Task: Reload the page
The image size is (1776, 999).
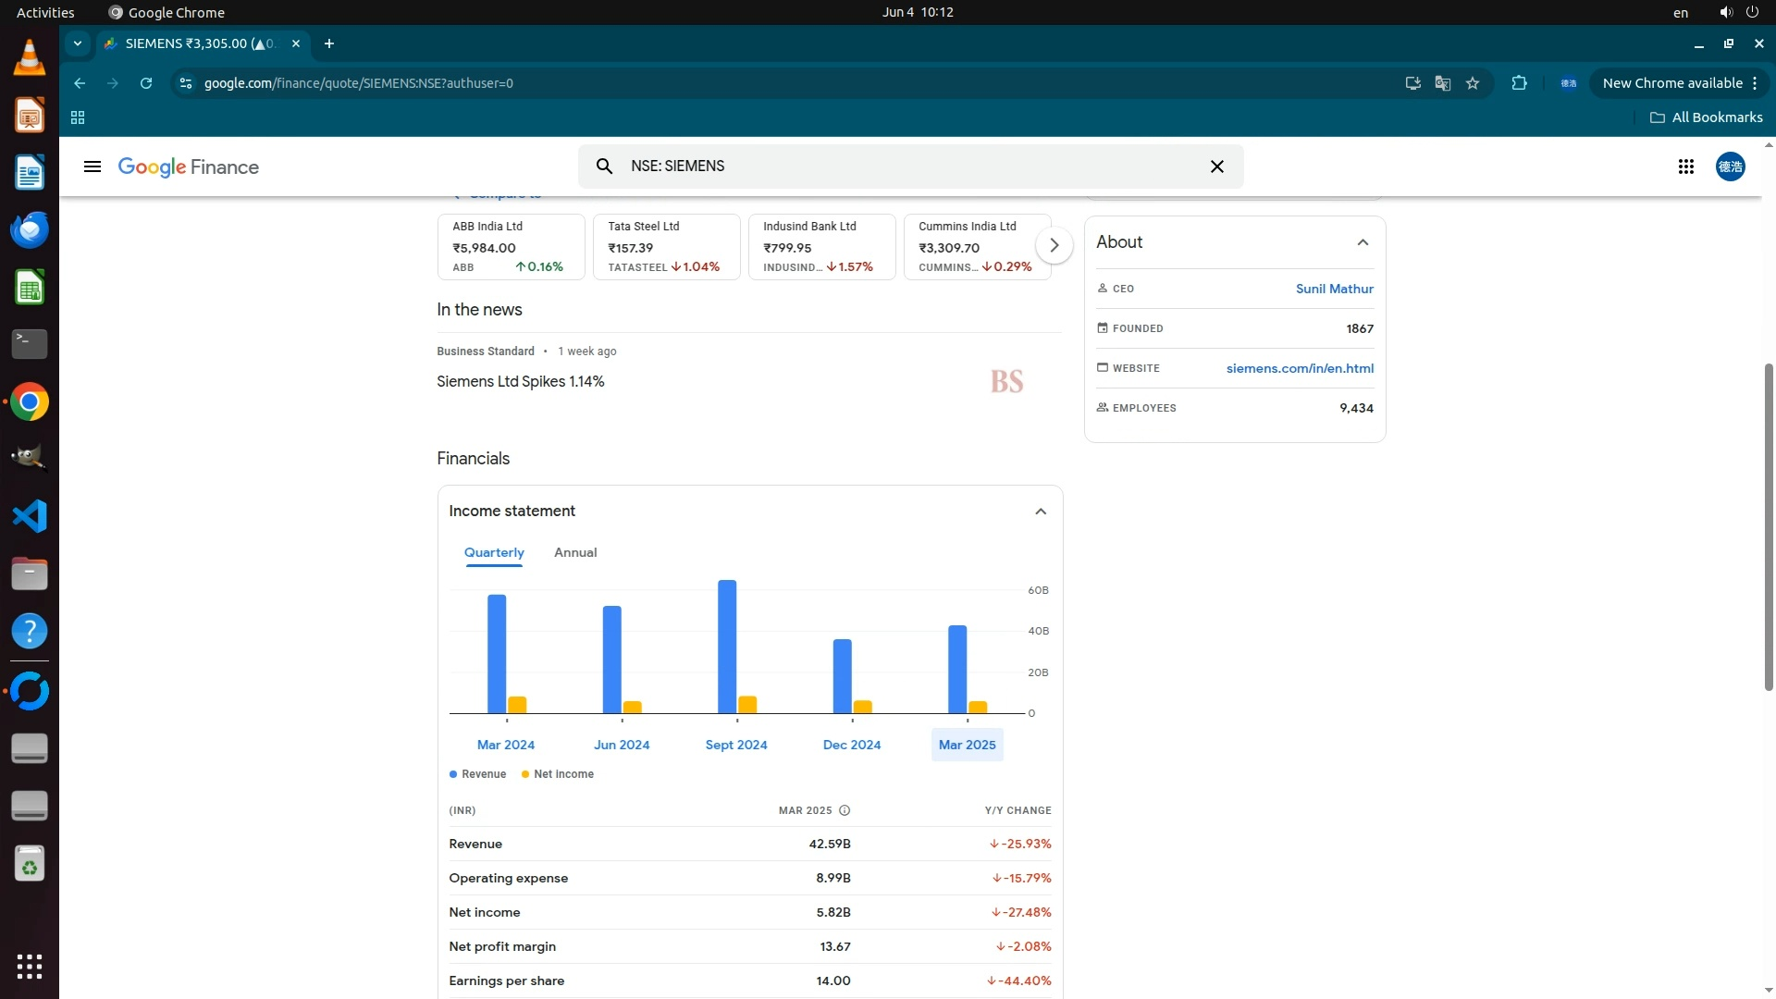Action: point(146,83)
